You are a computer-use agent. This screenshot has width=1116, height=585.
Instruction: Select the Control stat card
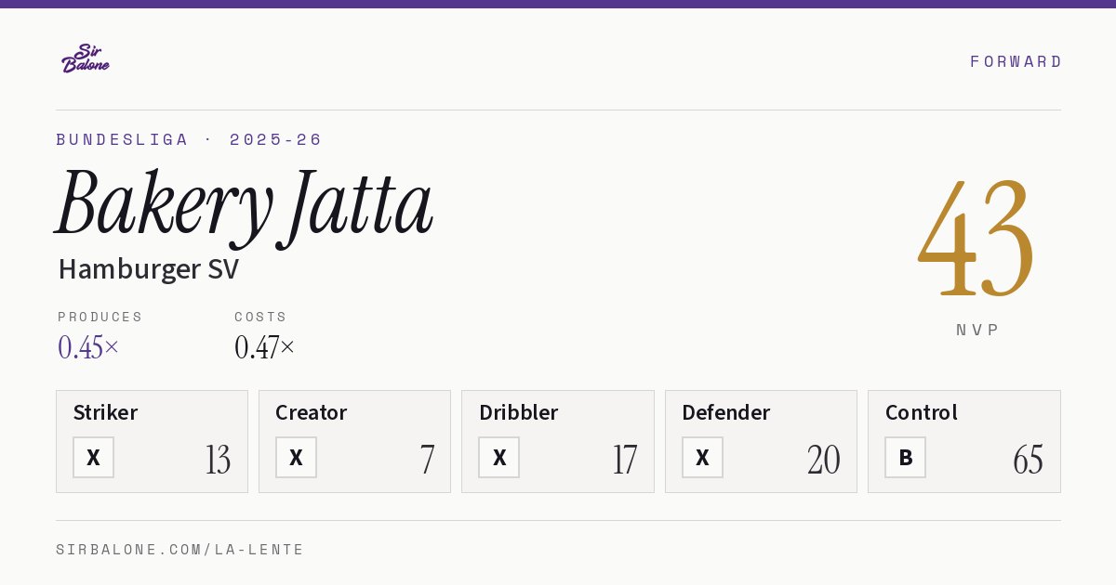pyautogui.click(x=964, y=441)
